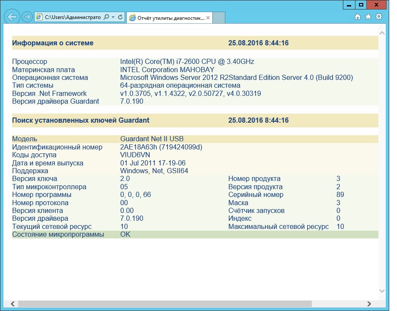Open the Tools gear menu
The width and height of the screenshot is (397, 311).
[379, 17]
